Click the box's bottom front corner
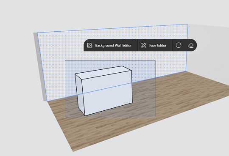 (x=85, y=115)
